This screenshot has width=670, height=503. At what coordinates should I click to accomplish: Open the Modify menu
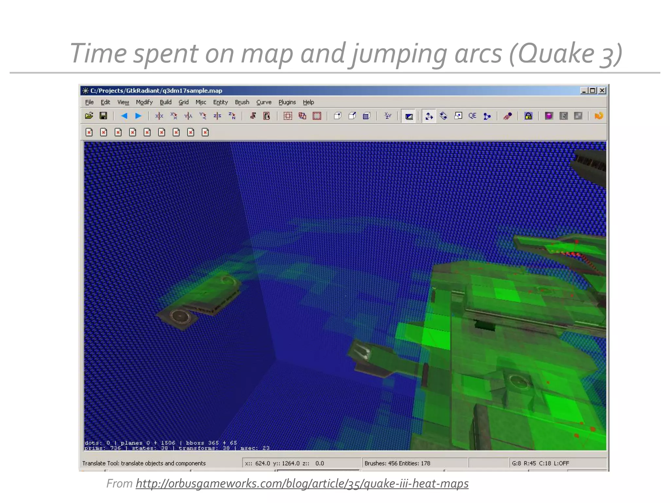pos(144,102)
